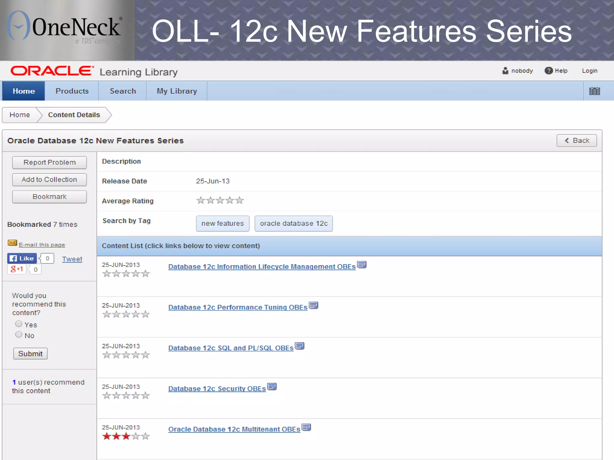Click the star rating for Security OBEs

(126, 396)
